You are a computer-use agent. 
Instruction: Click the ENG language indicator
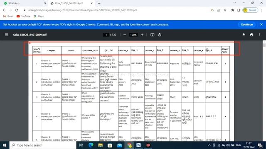point(238,145)
